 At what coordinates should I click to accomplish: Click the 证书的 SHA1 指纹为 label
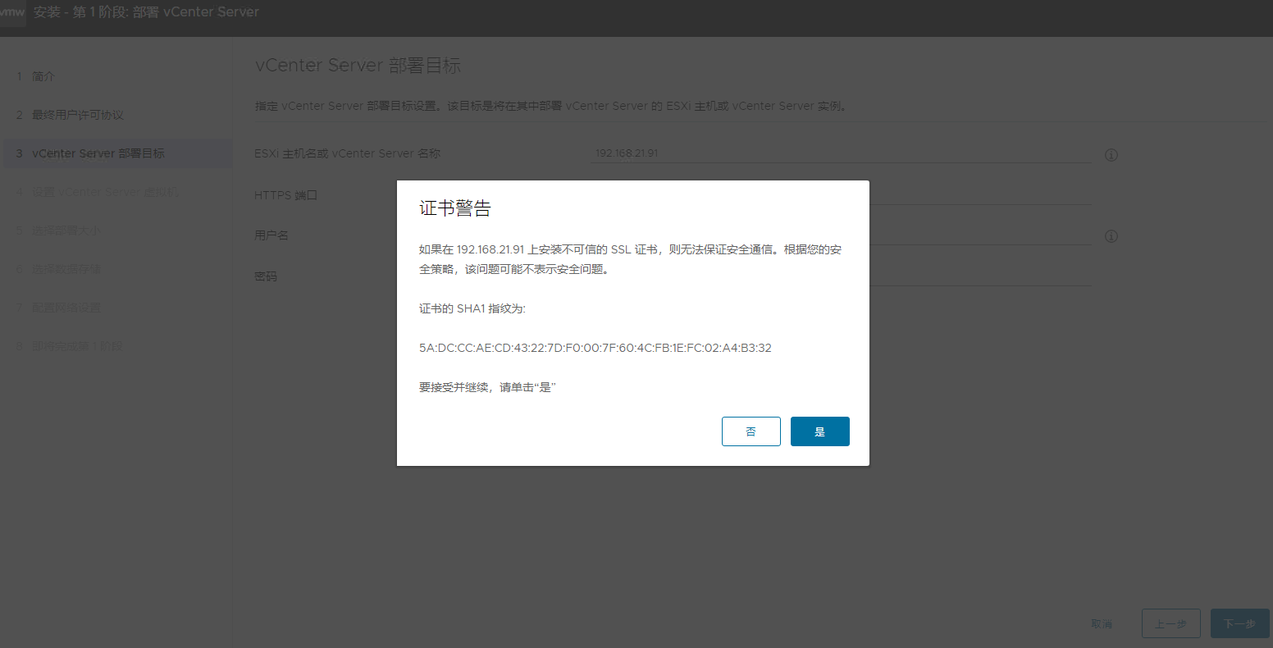[472, 308]
